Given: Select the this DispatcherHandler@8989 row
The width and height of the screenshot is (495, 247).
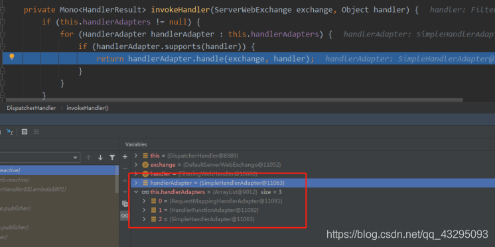Looking at the screenshot, I should [x=313, y=156].
